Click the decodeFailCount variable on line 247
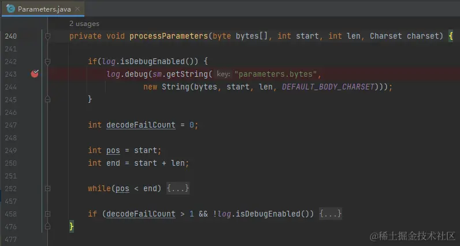460x246 pixels. click(x=141, y=125)
